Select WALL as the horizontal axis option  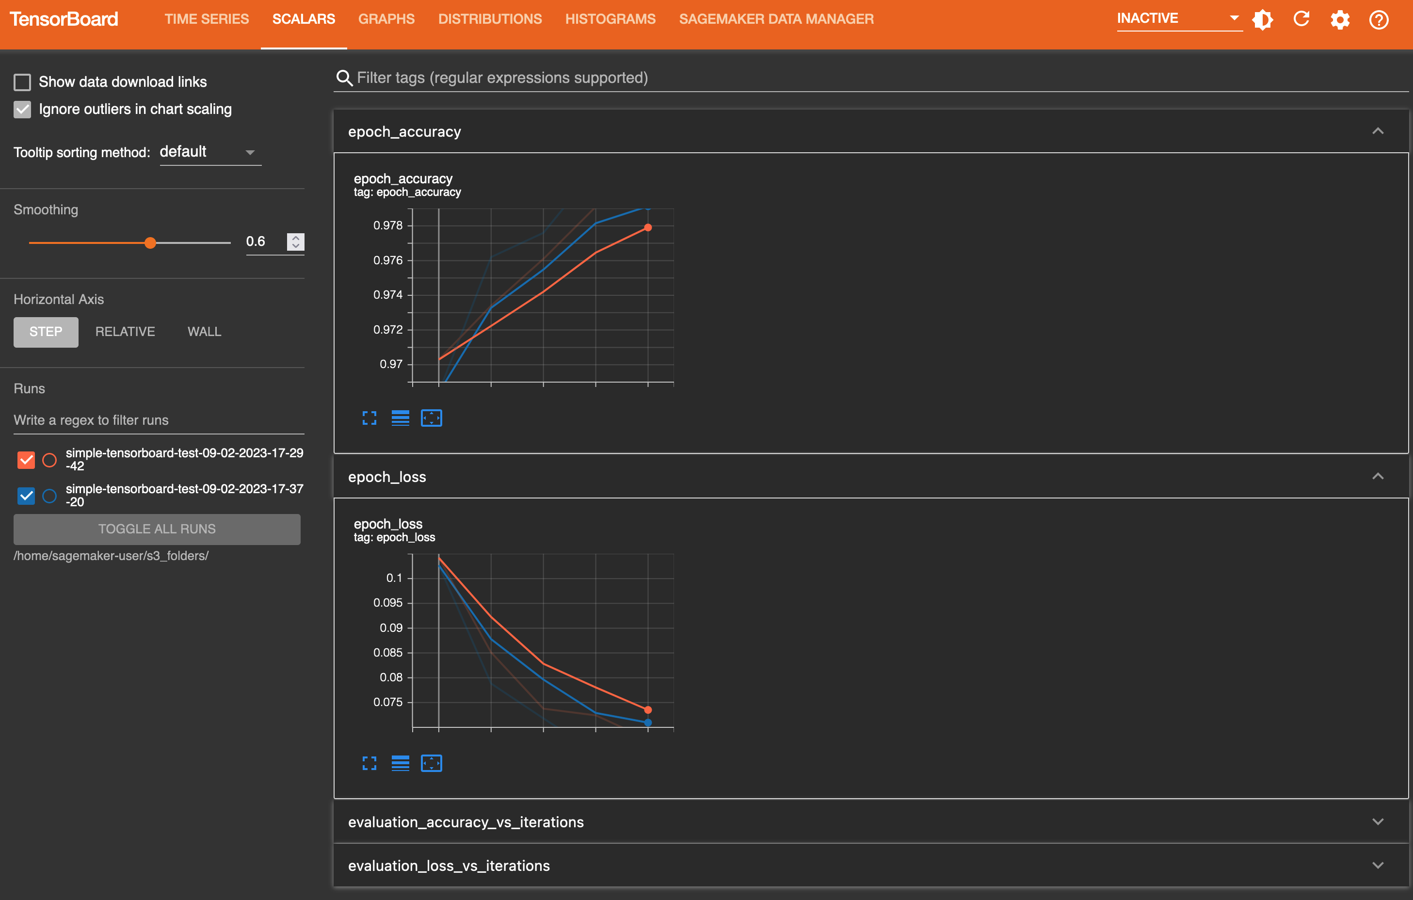(x=202, y=332)
